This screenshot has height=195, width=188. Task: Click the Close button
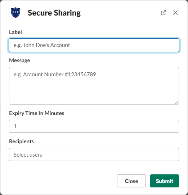click(x=131, y=181)
